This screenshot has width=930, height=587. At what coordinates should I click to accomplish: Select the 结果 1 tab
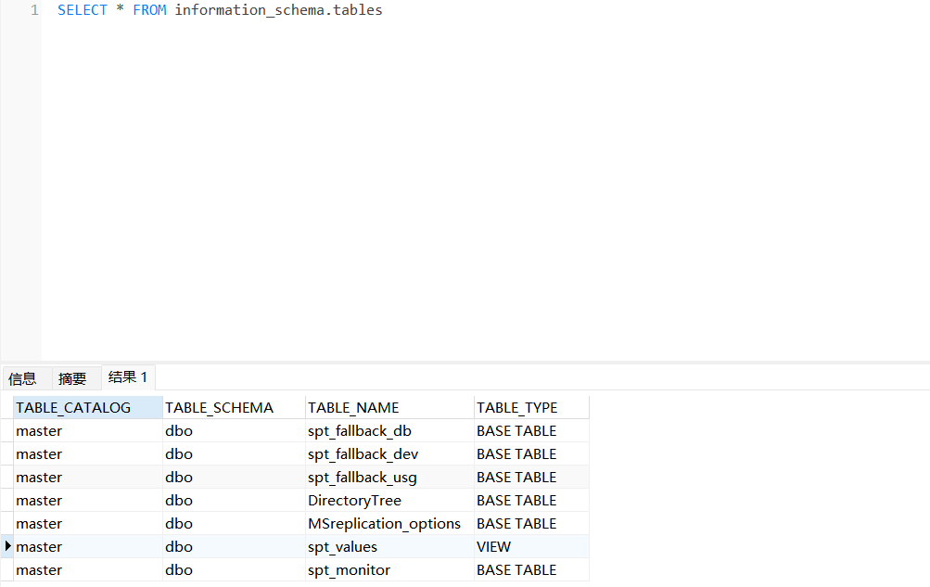(128, 377)
